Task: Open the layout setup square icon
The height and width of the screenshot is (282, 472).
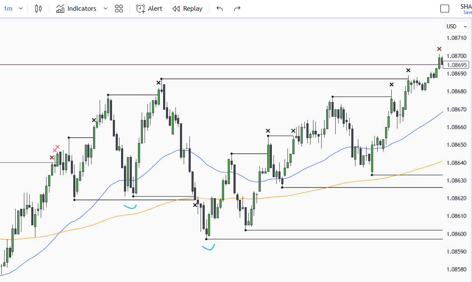Action: [444, 8]
